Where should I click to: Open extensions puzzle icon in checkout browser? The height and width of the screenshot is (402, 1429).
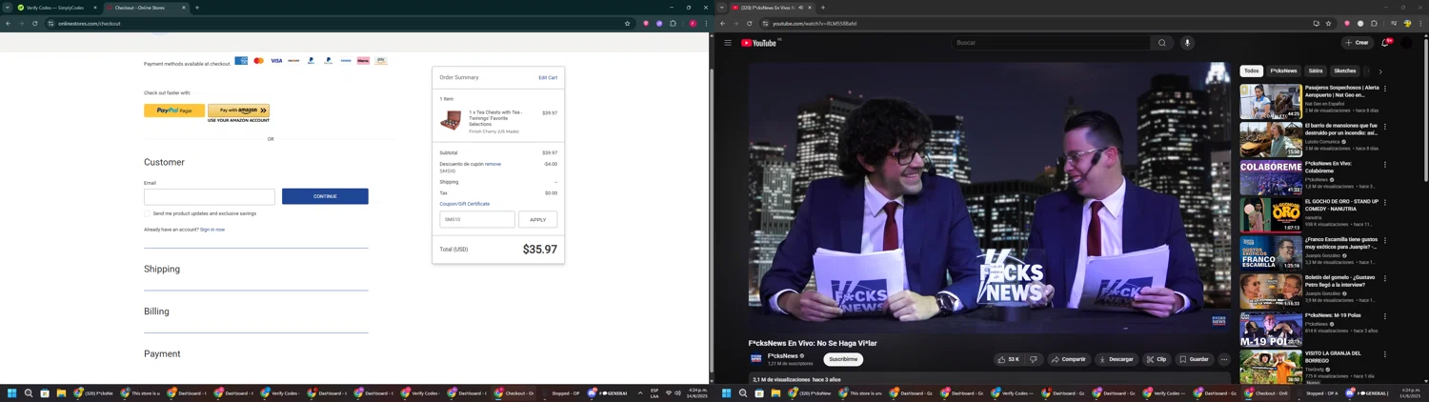coord(674,23)
